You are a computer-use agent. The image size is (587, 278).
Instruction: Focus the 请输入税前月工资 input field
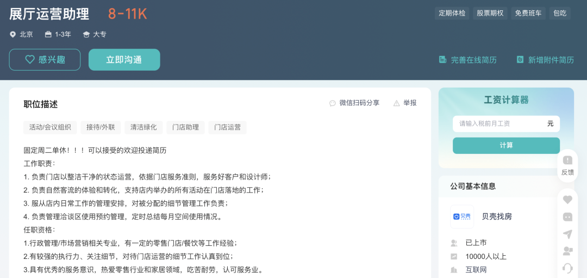499,123
